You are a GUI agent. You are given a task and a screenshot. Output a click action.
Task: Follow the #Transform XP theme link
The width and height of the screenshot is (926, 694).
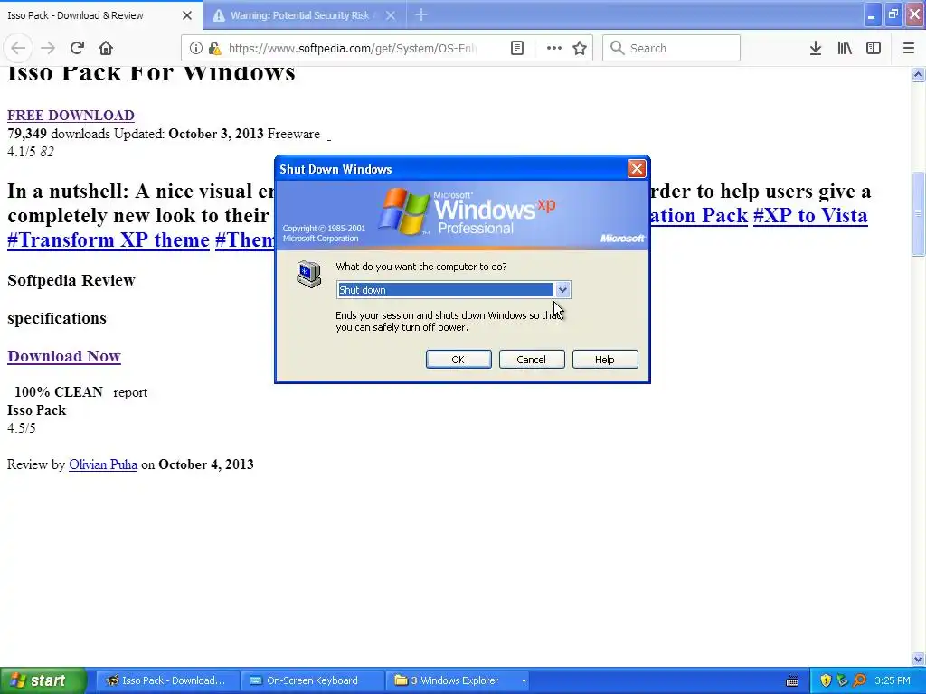109,240
